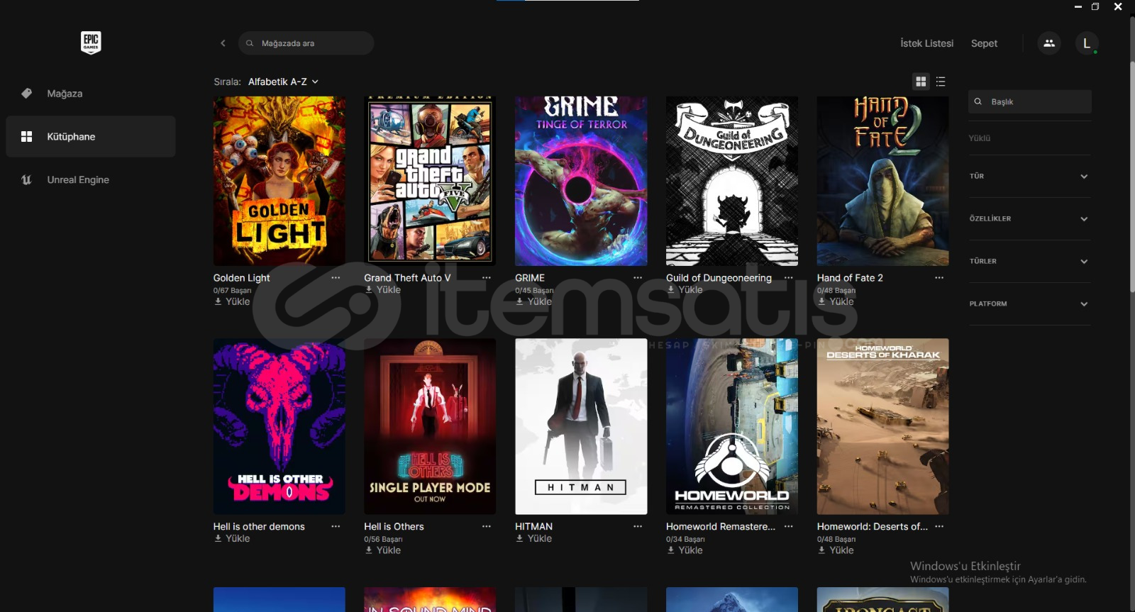The height and width of the screenshot is (612, 1135).
Task: Open the Homeworld: Deserts of Kharak cover
Action: point(882,426)
